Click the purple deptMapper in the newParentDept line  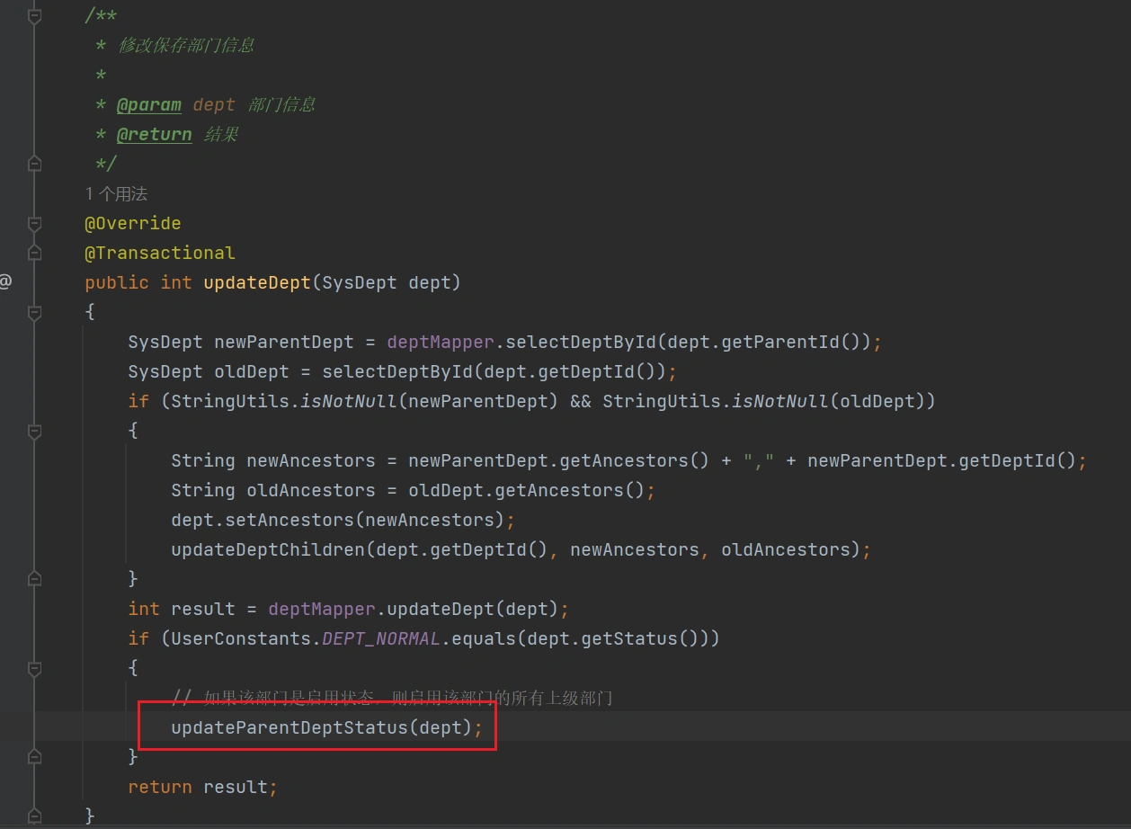coord(441,342)
